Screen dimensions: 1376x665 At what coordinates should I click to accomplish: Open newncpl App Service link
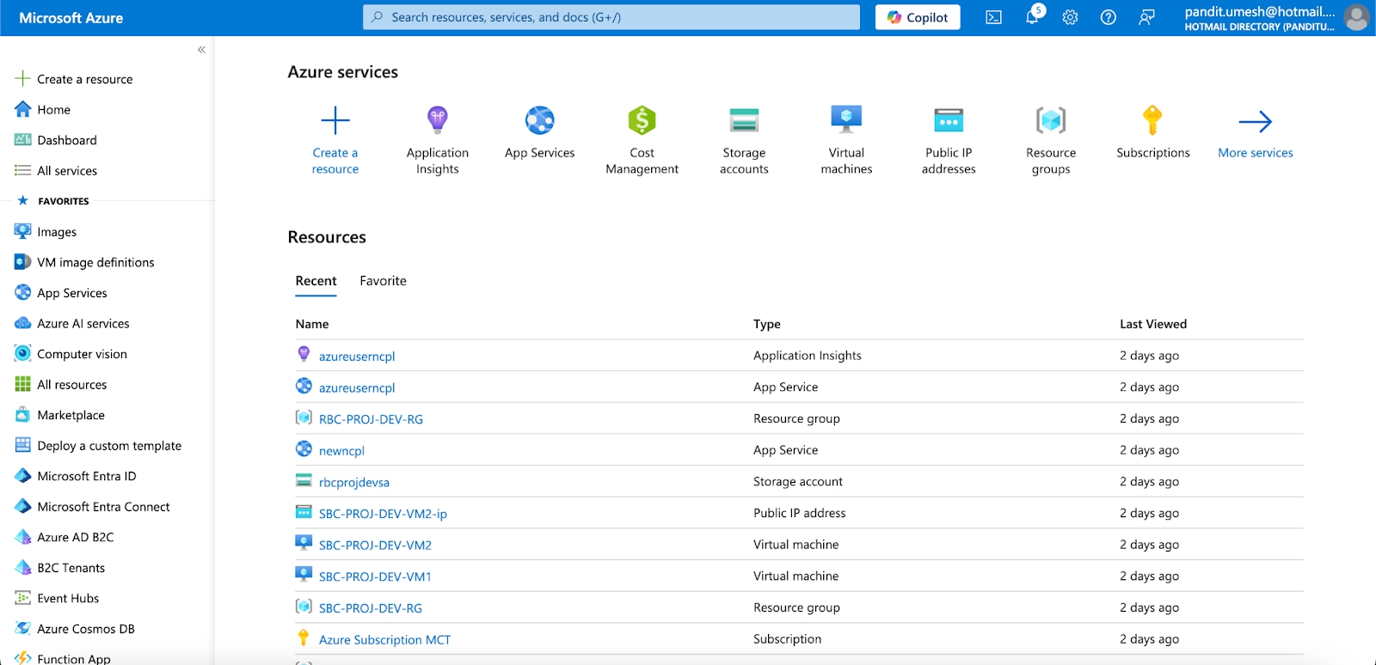tap(341, 451)
